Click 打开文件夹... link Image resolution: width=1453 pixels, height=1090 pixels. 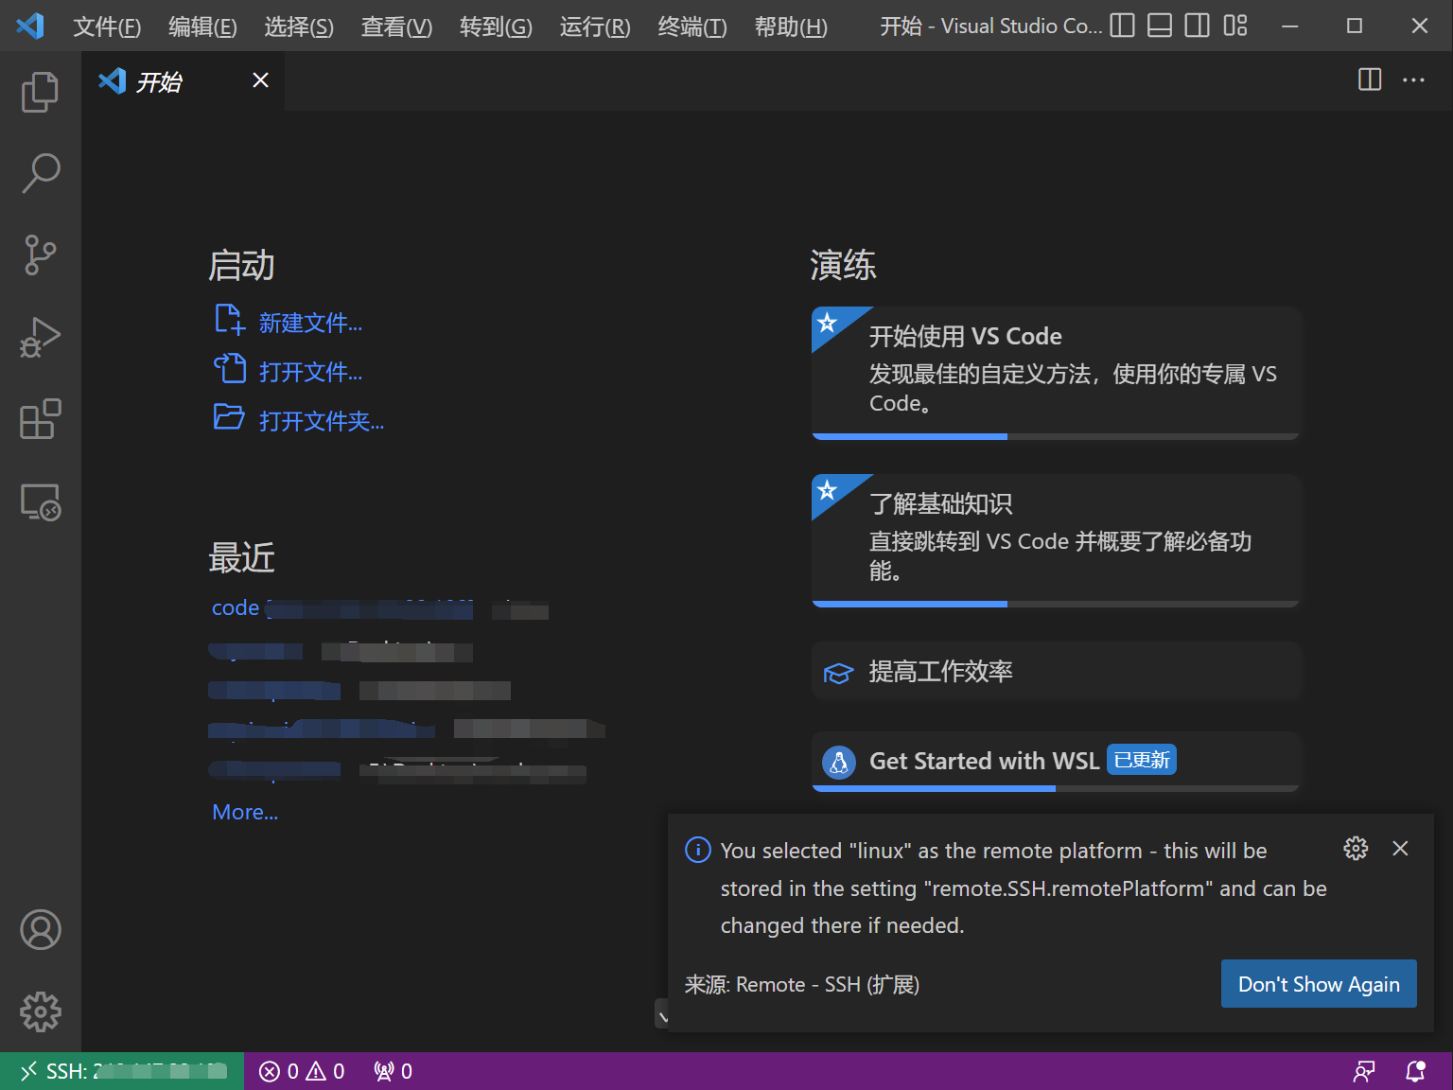click(x=322, y=421)
